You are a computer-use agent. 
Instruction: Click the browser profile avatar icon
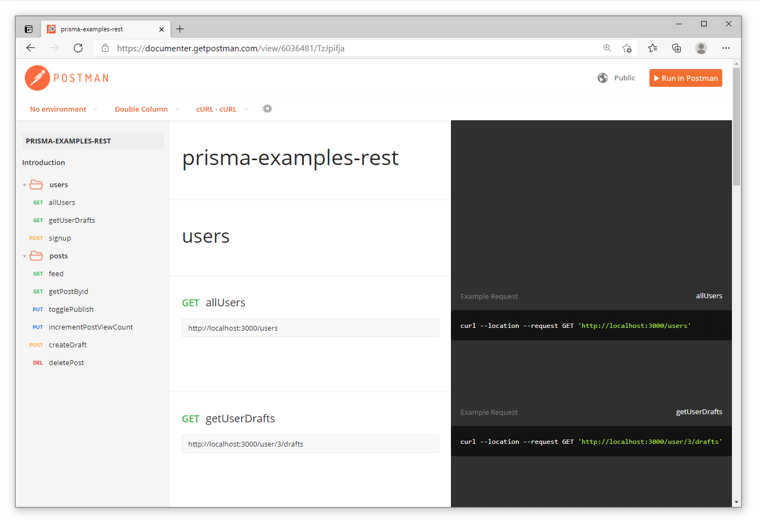point(701,48)
